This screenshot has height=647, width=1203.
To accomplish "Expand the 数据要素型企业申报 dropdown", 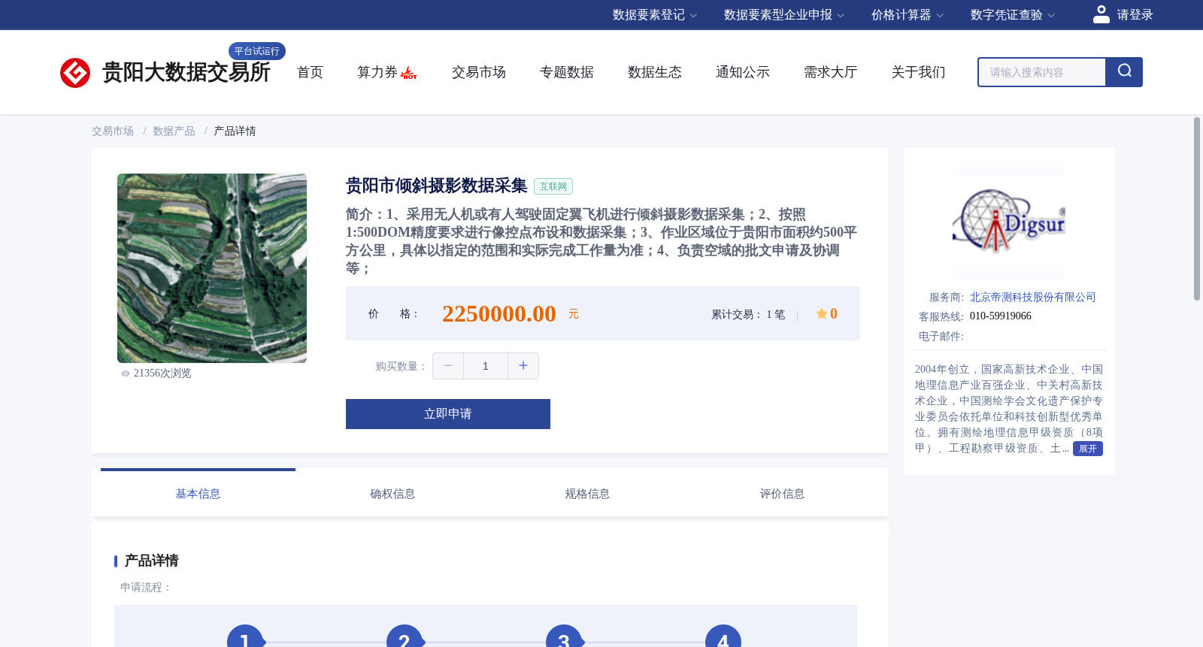I will [784, 15].
